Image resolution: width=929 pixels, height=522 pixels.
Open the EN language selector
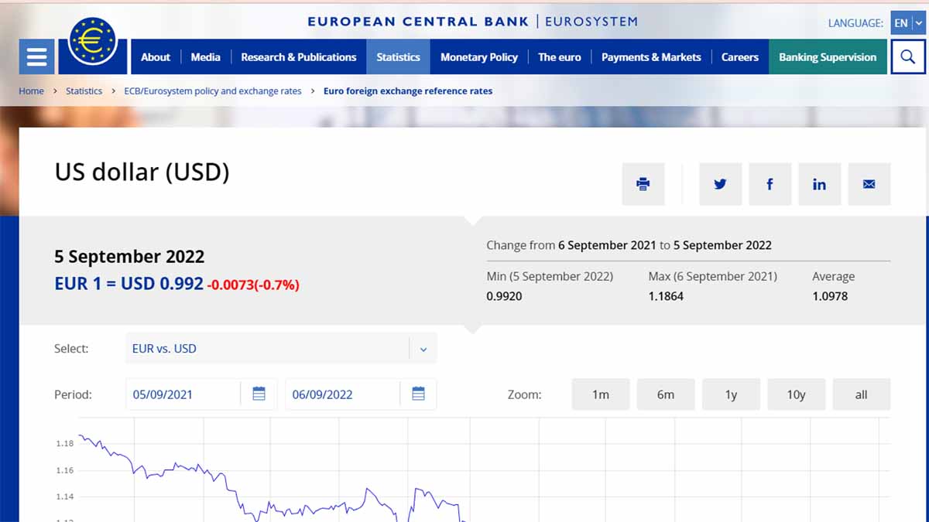(907, 23)
